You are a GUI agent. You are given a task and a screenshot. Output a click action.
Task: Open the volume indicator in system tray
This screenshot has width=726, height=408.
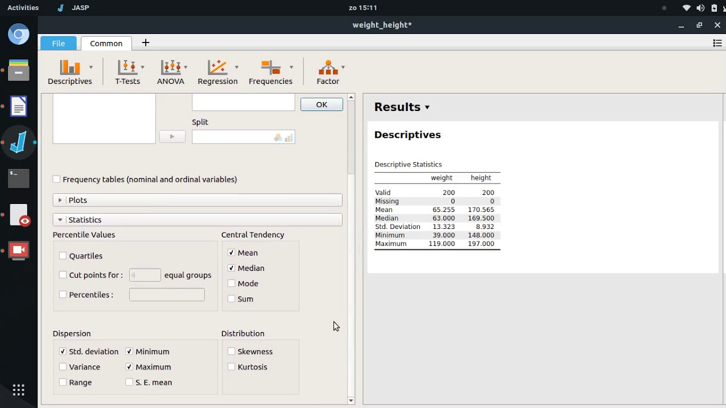[x=700, y=8]
